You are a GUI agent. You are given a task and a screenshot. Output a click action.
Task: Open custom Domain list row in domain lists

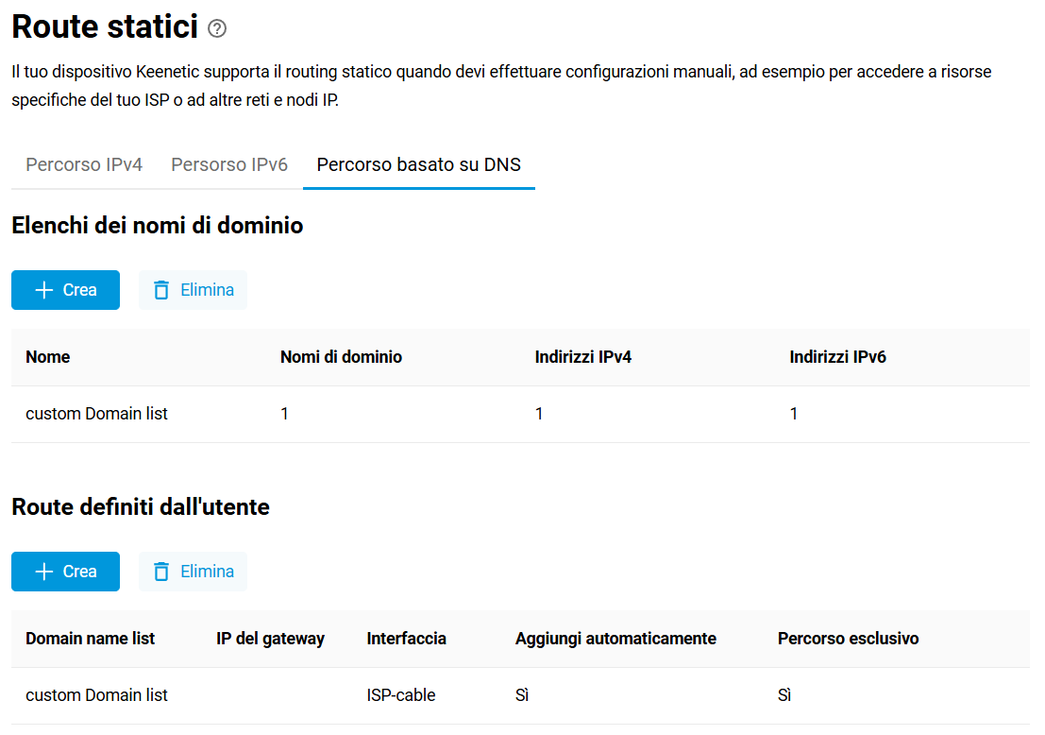[96, 414]
